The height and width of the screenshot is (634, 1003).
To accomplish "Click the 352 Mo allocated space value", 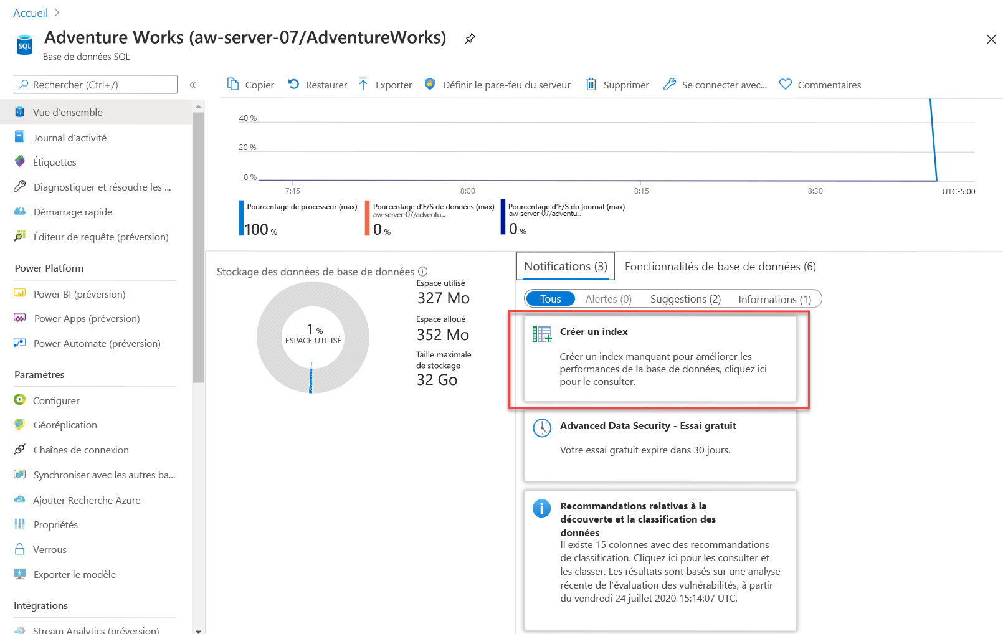I will click(x=443, y=335).
